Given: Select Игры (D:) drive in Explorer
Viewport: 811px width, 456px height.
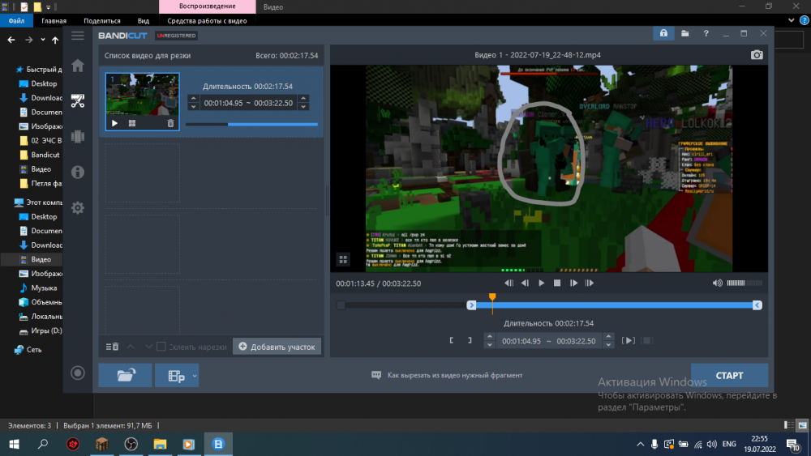Looking at the screenshot, I should click(41, 330).
